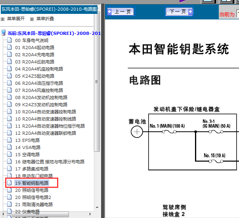Open 09 K24Z5发动机控制电路
The width and height of the screenshot is (239, 218).
(x=41, y=105)
